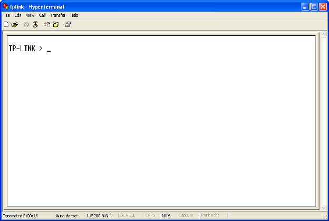This screenshot has height=221, width=329.
Task: Open the File menu
Action: coord(7,15)
